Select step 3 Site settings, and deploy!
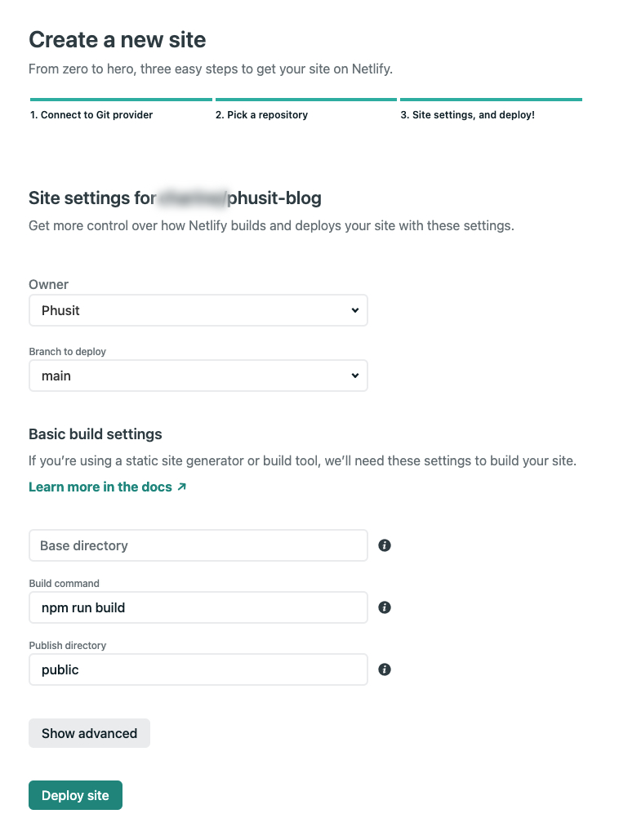The height and width of the screenshot is (836, 619). (467, 115)
